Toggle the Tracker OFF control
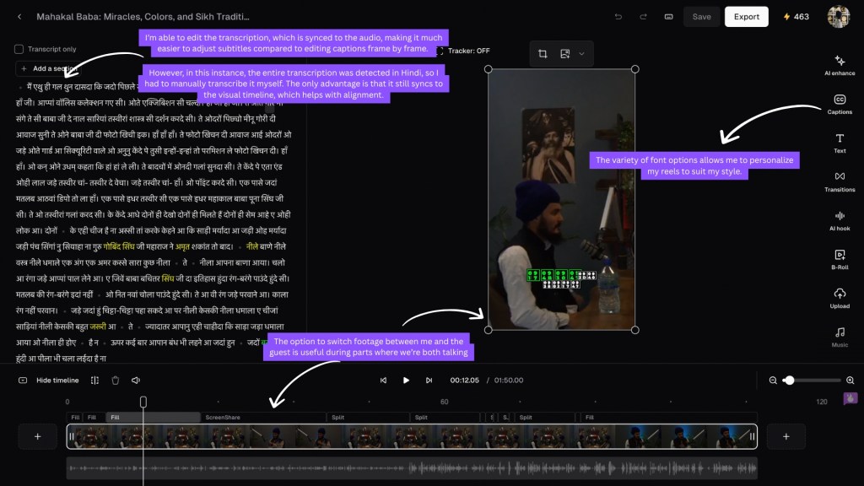Screen dimensions: 864x486 tap(463, 51)
